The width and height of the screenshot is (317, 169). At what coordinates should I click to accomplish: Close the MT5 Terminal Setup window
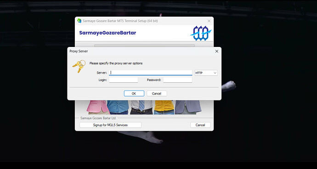[209, 21]
